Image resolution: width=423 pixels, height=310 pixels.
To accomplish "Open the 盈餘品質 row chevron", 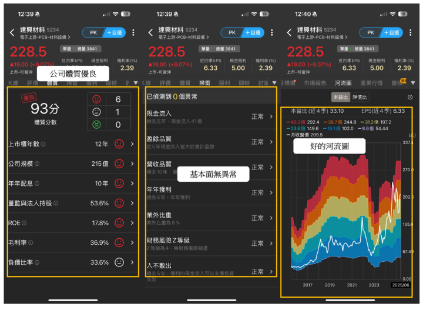I will pyautogui.click(x=271, y=142).
